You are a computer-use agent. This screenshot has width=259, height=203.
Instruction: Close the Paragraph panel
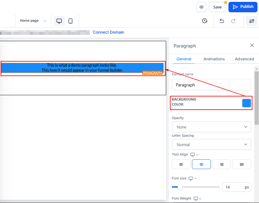tap(252, 45)
